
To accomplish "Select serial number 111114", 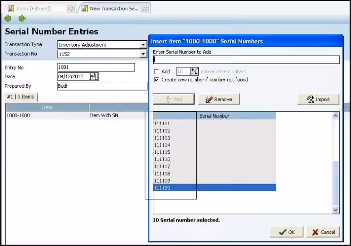I will pyautogui.click(x=214, y=145).
